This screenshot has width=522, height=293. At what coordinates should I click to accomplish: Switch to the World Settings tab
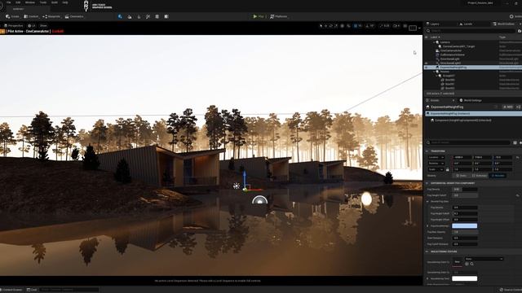click(471, 100)
